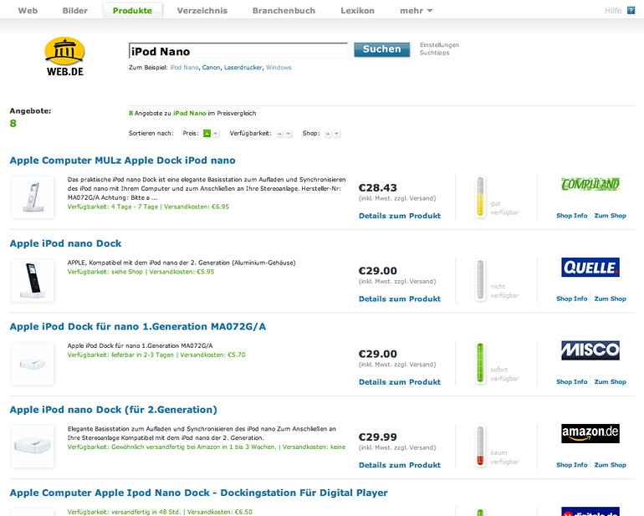Click the WEB.DE logo
The height and width of the screenshot is (516, 644).
tap(65, 57)
